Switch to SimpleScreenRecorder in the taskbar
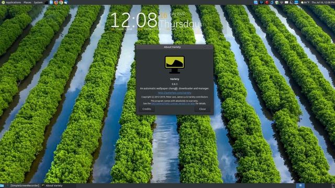This screenshot has width=335, height=188. point(23,186)
